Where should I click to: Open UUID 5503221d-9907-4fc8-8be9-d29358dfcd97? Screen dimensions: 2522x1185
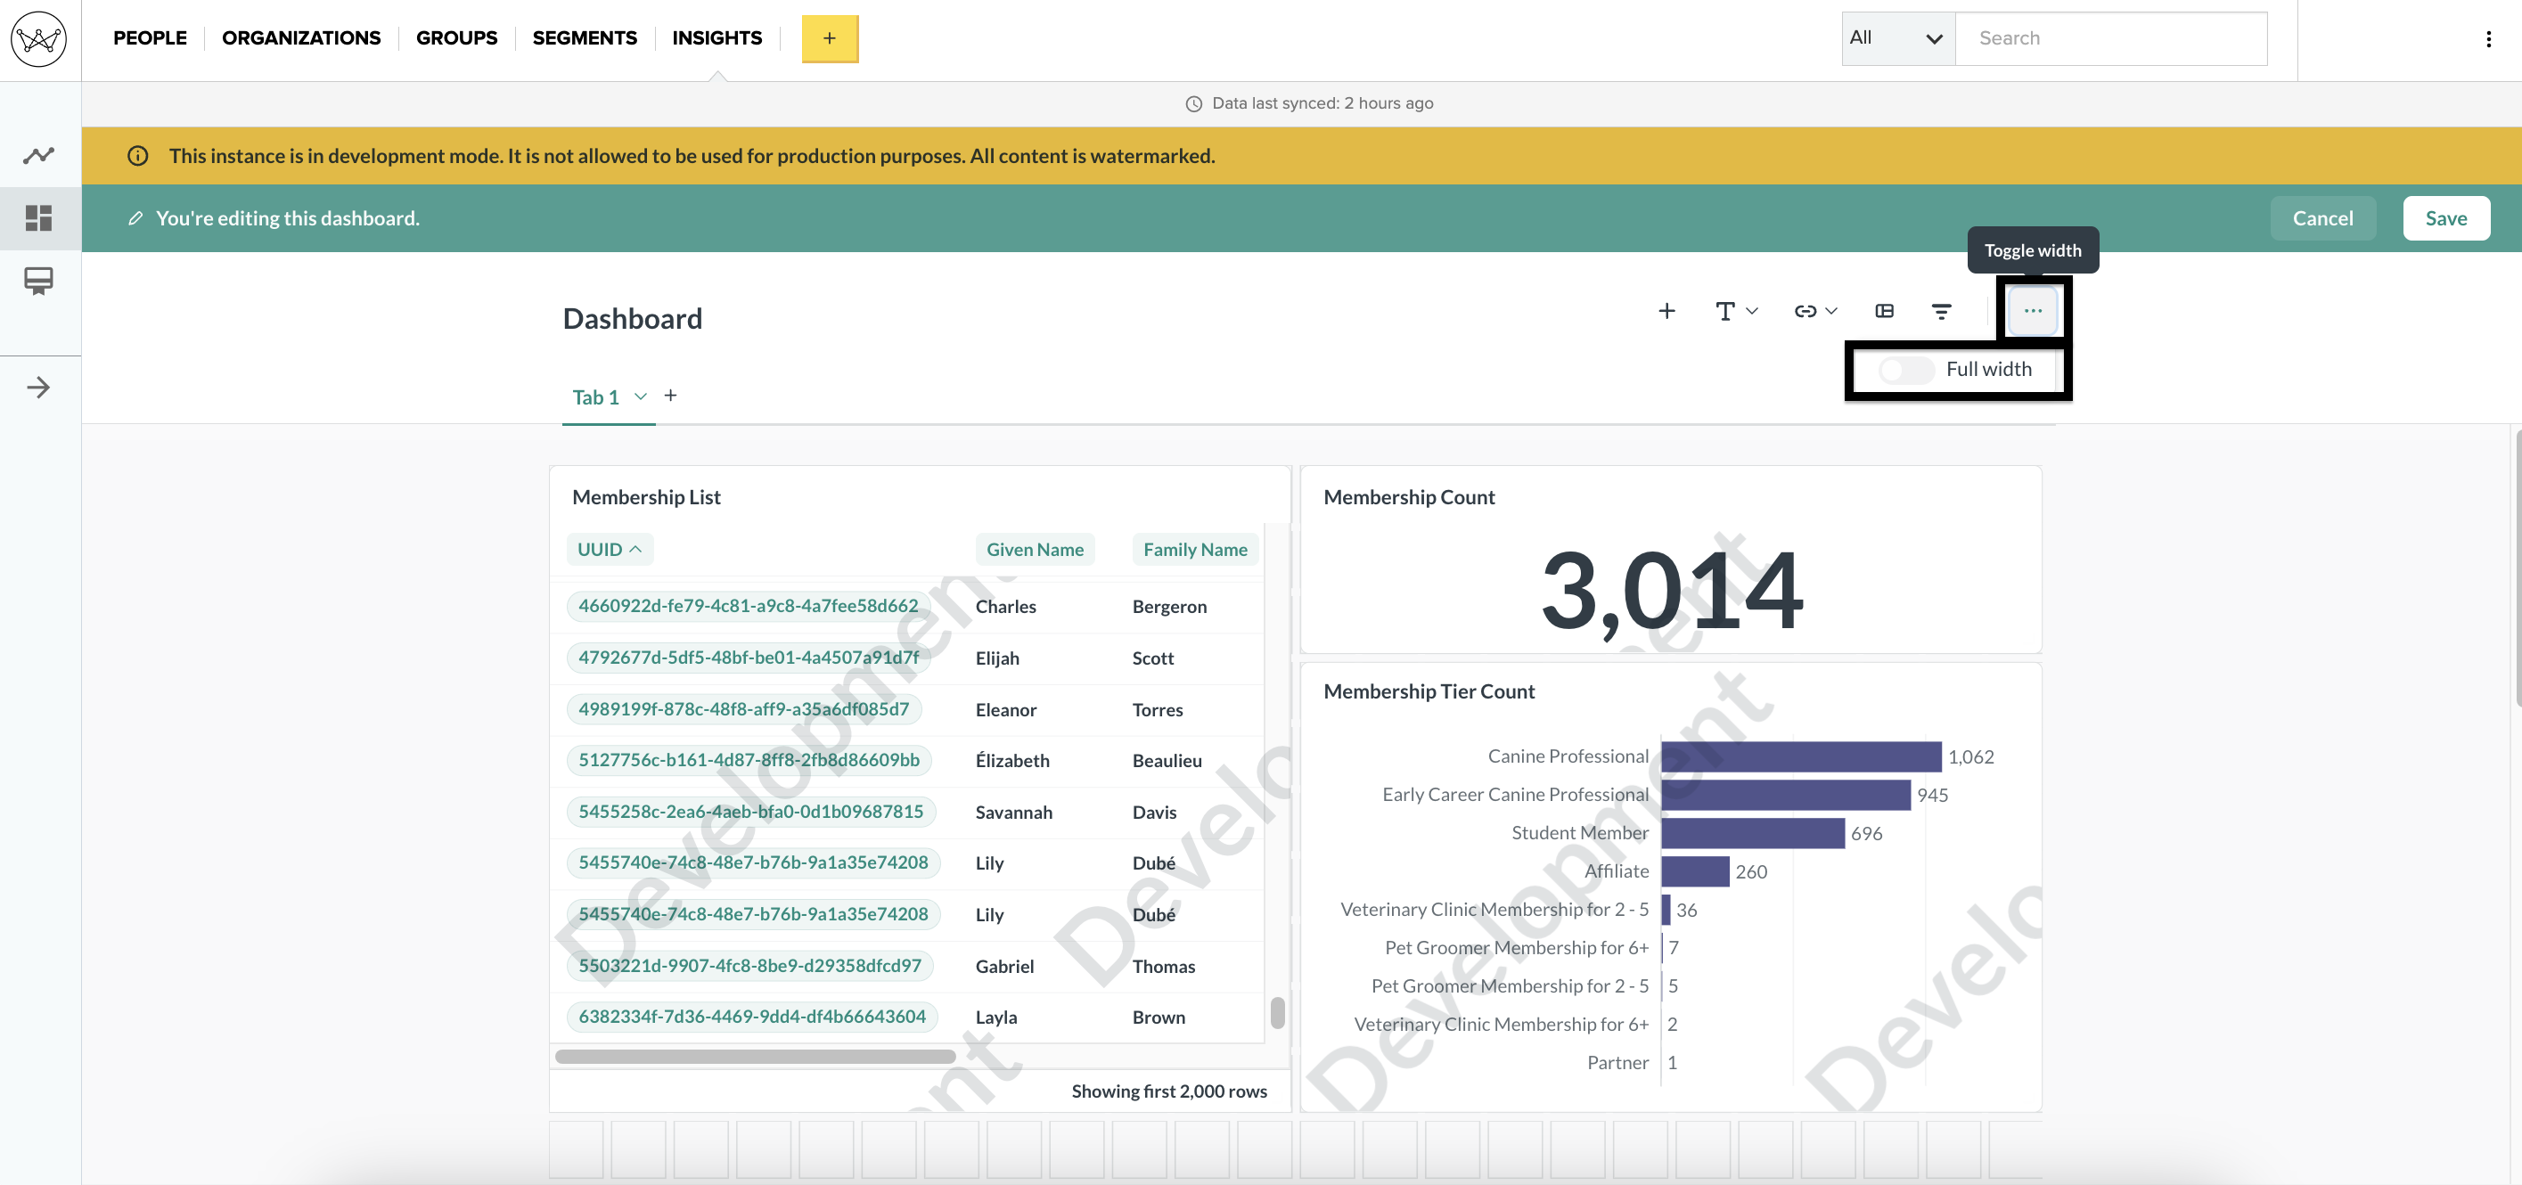[x=749, y=965]
